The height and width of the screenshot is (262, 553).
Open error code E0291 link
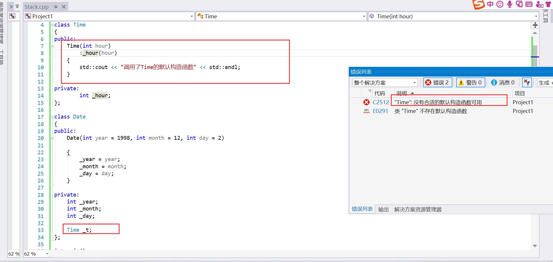tap(380, 111)
